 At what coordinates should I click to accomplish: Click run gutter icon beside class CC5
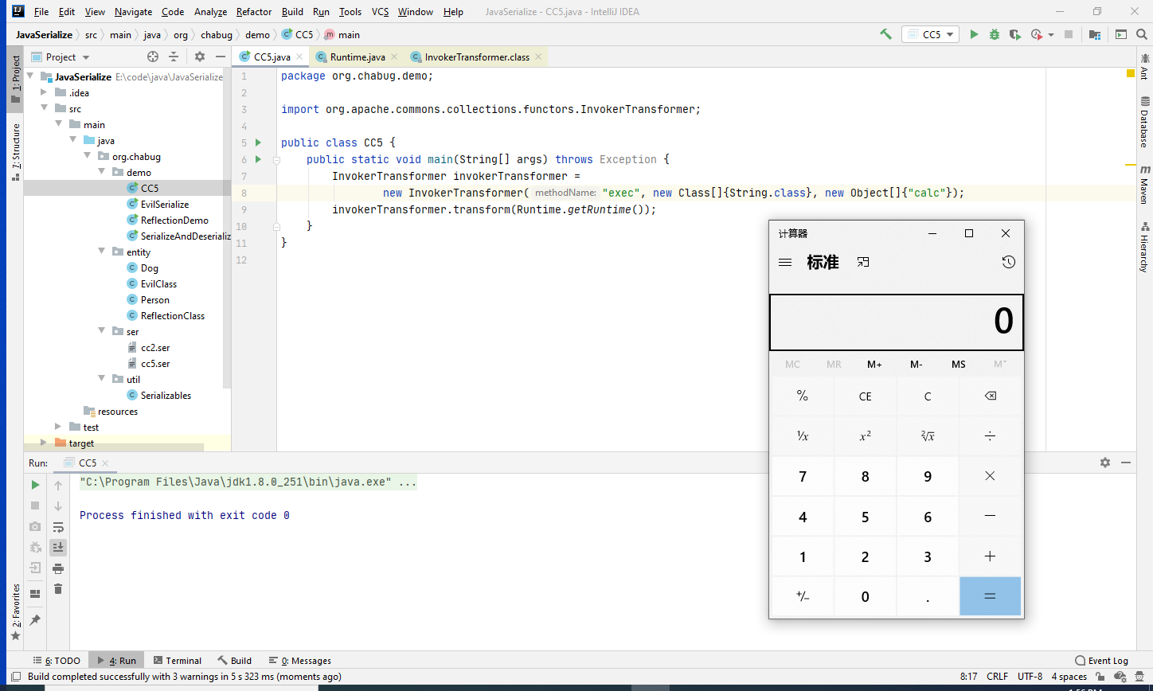258,142
